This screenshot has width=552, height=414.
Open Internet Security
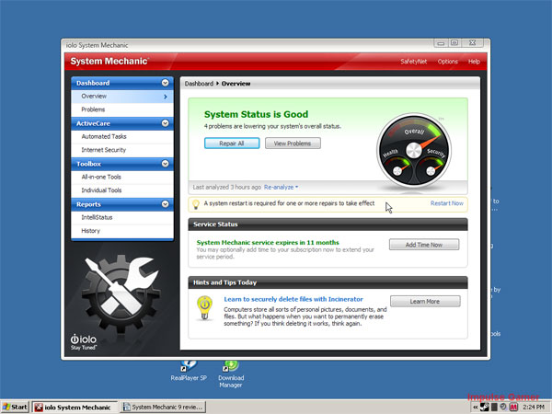(122, 150)
